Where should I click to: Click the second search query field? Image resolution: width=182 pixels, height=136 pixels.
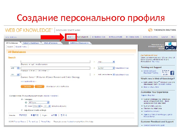point(55,68)
